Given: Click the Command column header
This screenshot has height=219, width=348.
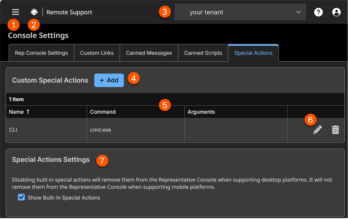Looking at the screenshot, I should pos(103,112).
